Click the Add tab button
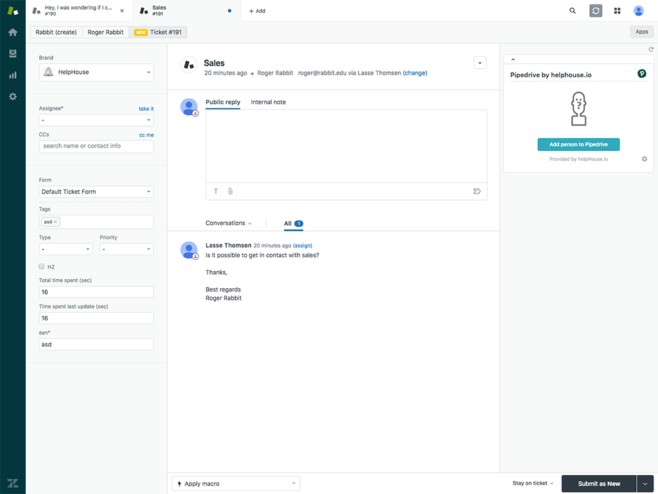Image resolution: width=658 pixels, height=494 pixels. coord(257,11)
